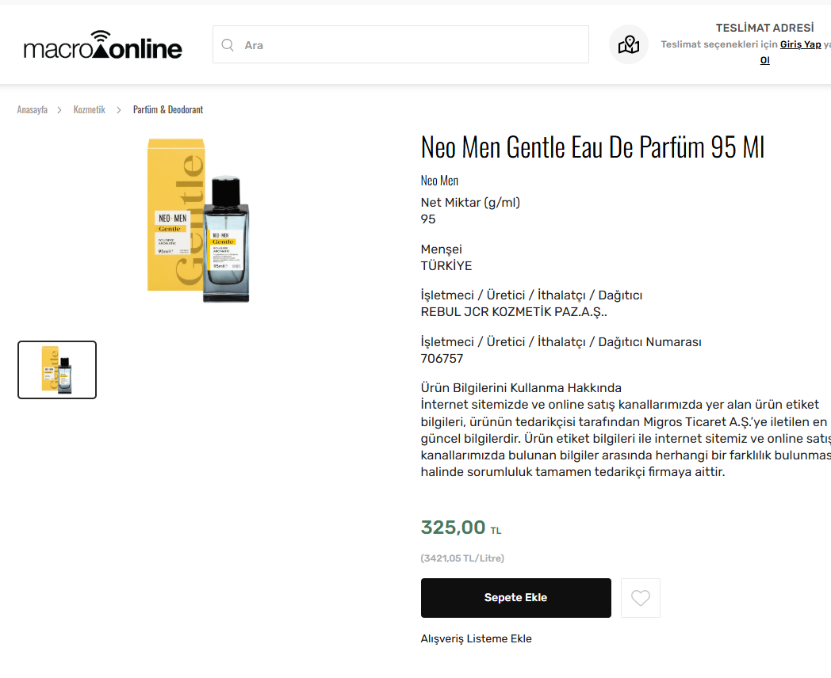Click Sepete Ekle button
The width and height of the screenshot is (831, 678).
[x=515, y=597]
